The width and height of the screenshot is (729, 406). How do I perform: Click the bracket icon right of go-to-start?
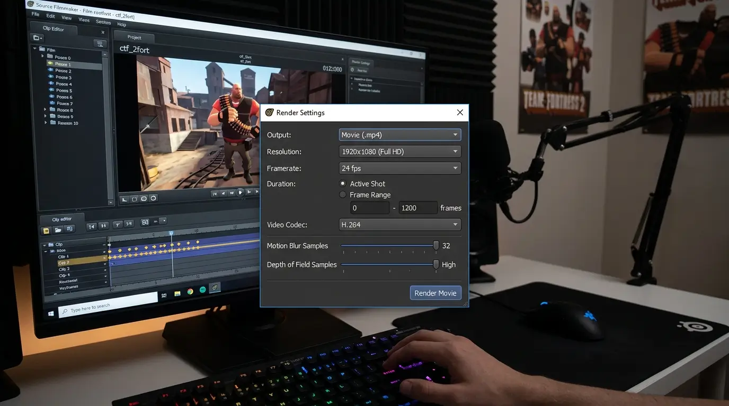pyautogui.click(x=103, y=226)
